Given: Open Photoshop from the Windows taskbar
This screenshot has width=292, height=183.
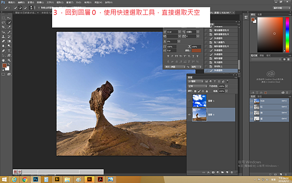Looking at the screenshot, I should pos(36,180).
